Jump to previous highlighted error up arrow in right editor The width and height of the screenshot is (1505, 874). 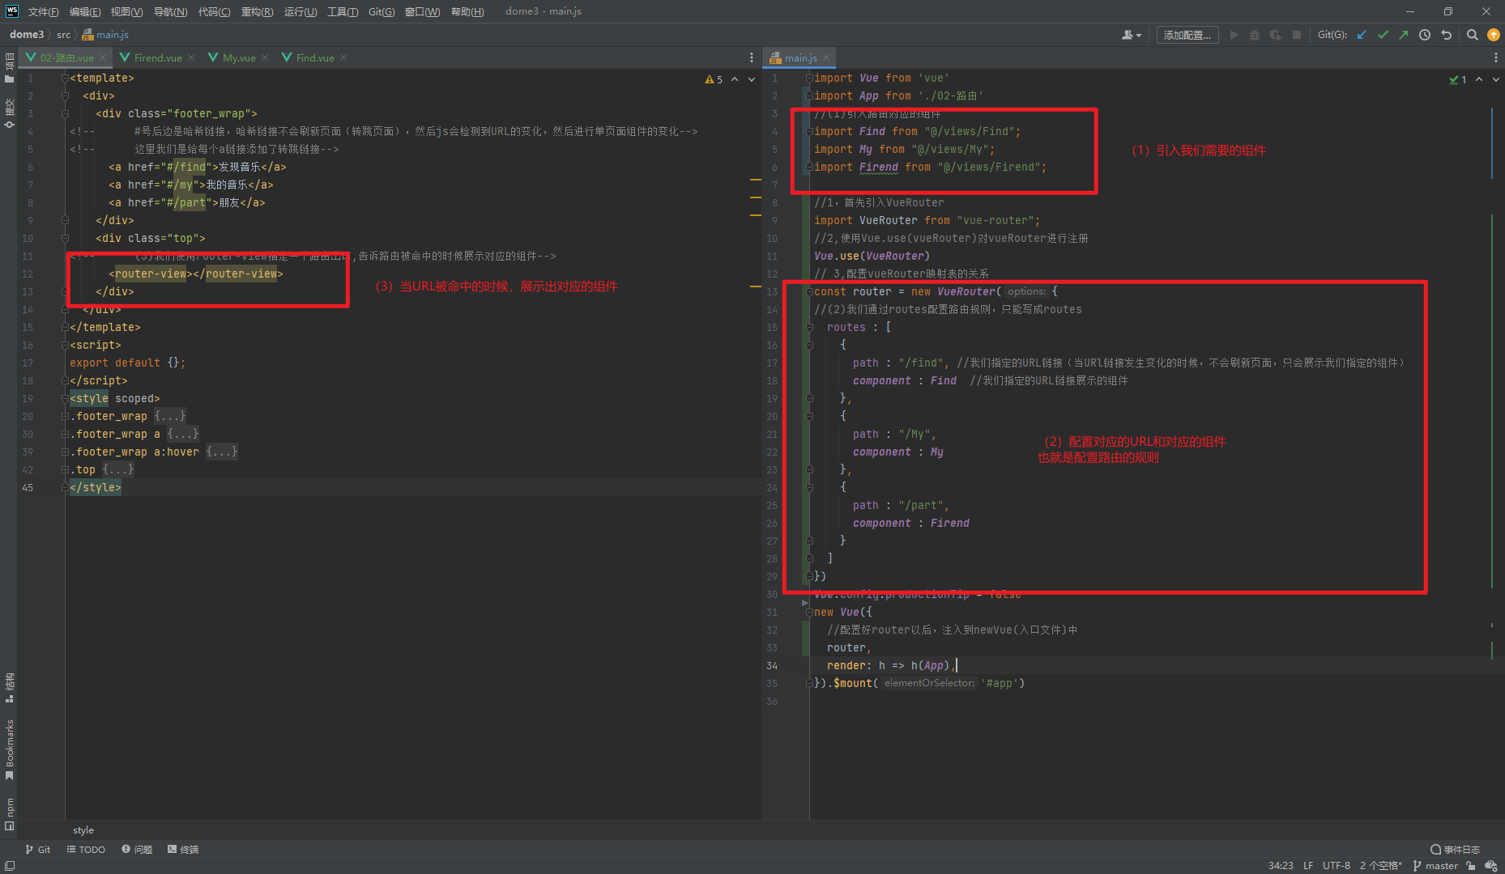pyautogui.click(x=1479, y=79)
